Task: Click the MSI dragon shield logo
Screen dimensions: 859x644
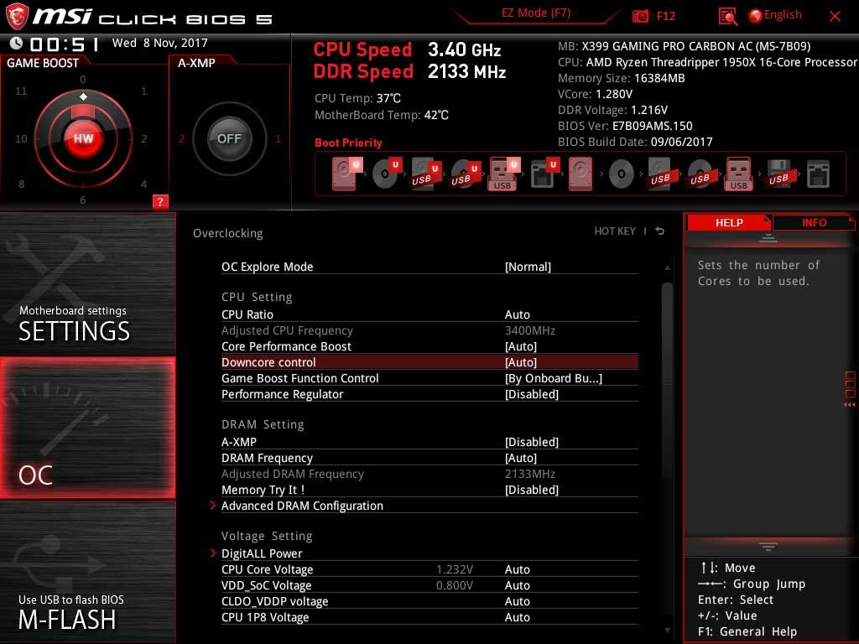Action: (17, 17)
